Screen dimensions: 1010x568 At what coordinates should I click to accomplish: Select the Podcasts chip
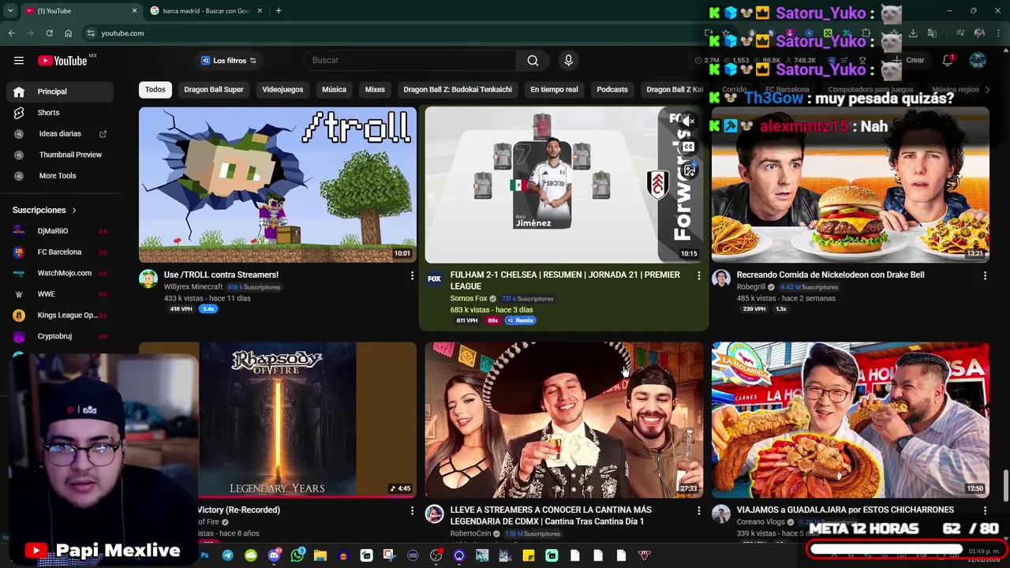pos(612,90)
